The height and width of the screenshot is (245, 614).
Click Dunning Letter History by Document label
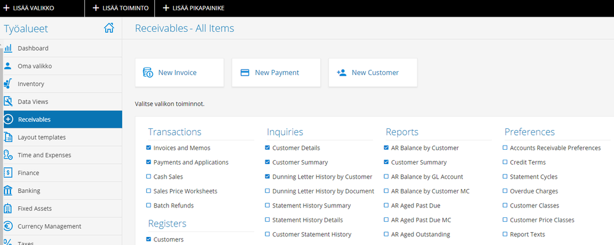[323, 191]
